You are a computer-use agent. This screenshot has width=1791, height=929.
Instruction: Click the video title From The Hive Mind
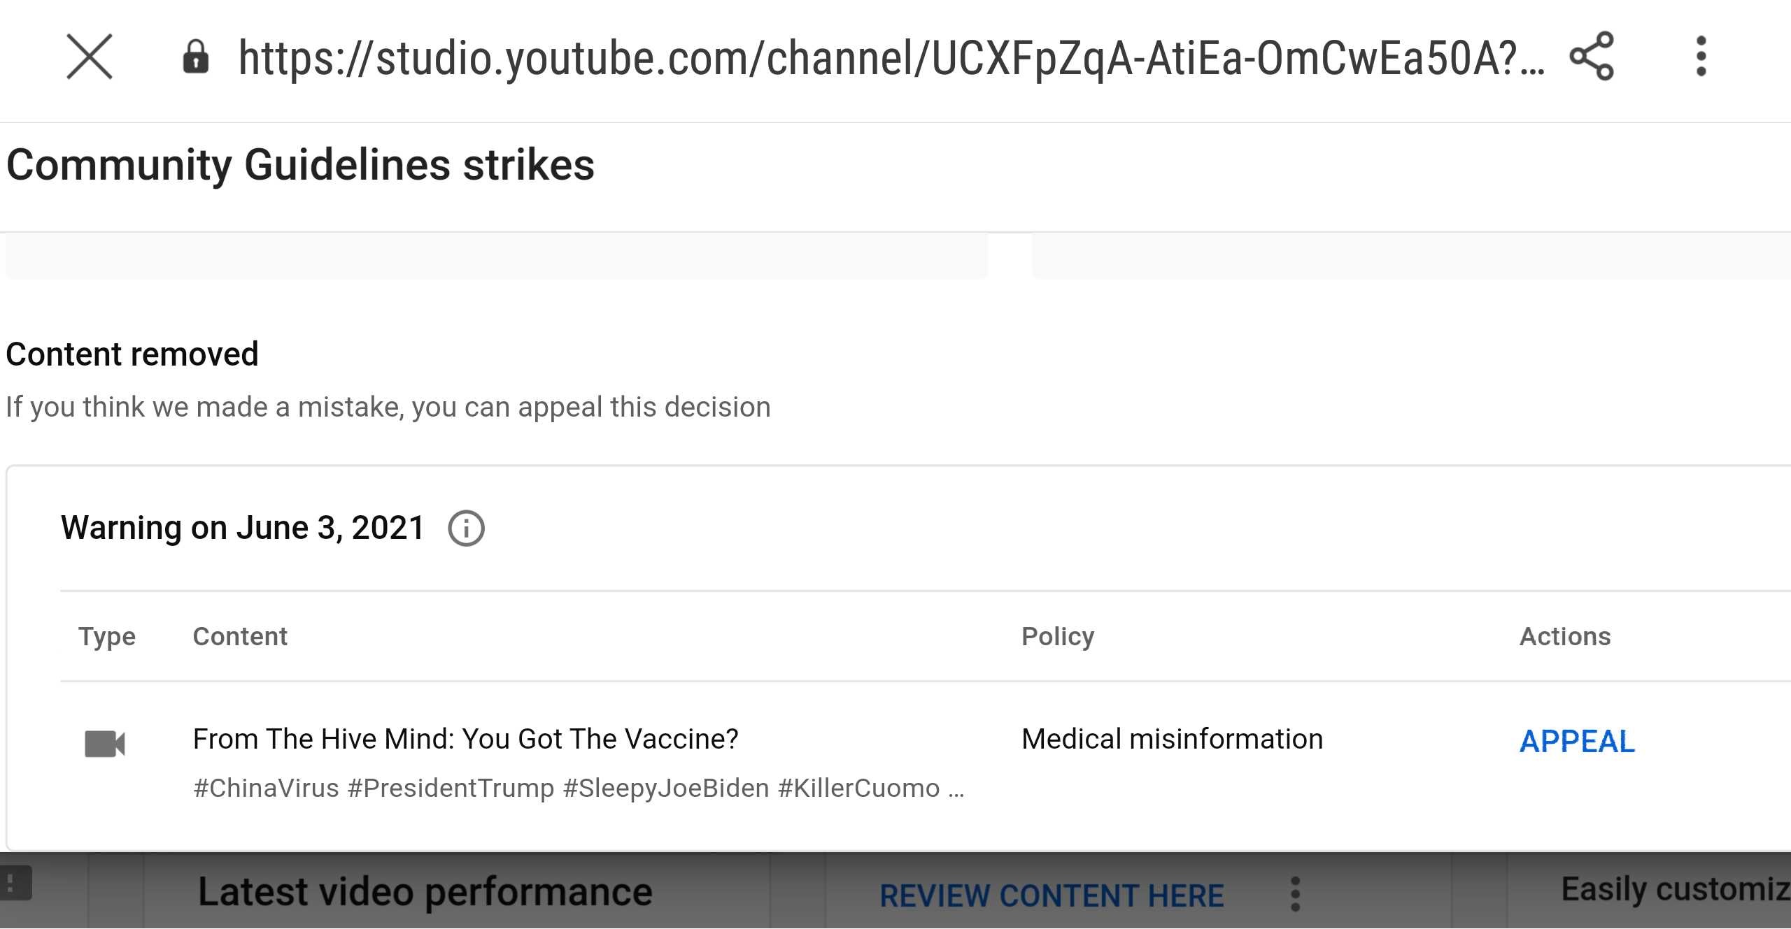(x=465, y=739)
